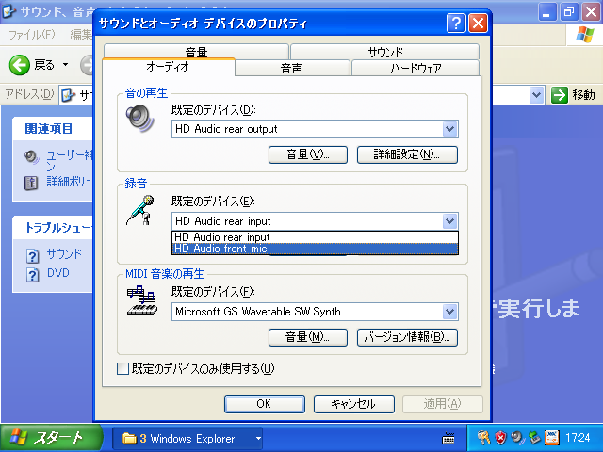
Task: Open the recording 既定のデバイス dropdown arrow
Action: [449, 221]
